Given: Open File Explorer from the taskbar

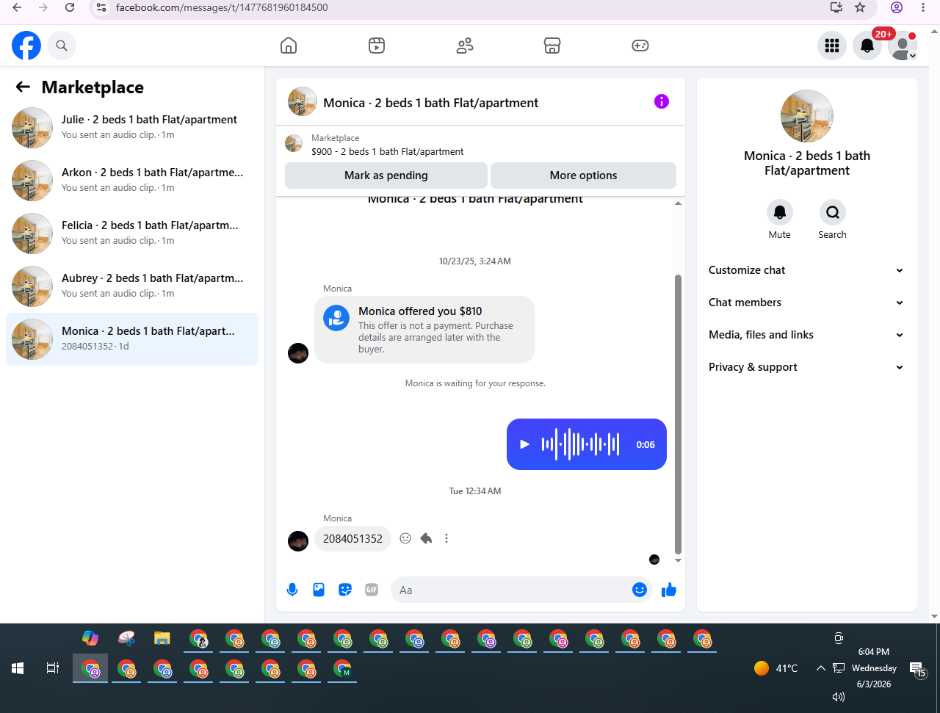Looking at the screenshot, I should point(162,638).
